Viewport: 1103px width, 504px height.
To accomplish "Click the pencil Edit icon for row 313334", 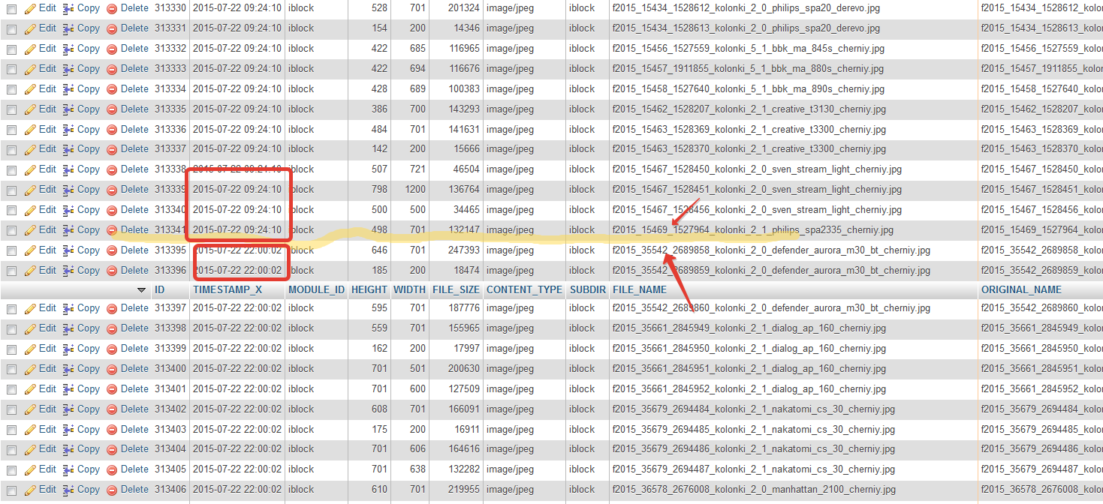I will [x=30, y=89].
